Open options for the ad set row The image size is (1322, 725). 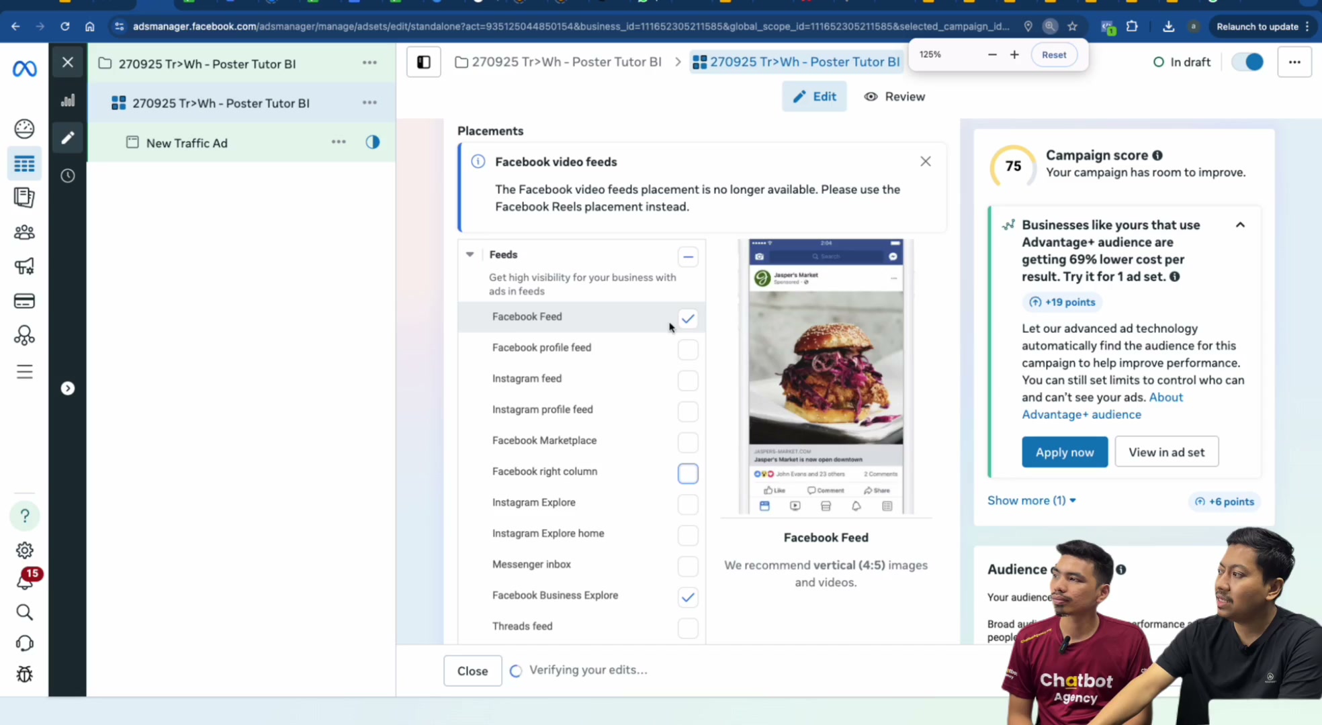coord(369,102)
